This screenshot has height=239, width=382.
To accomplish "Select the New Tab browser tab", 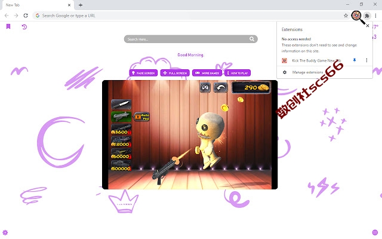I will pos(37,5).
